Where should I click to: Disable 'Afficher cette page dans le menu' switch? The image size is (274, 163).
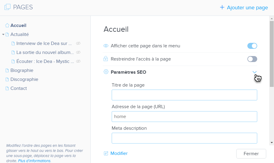252,46
